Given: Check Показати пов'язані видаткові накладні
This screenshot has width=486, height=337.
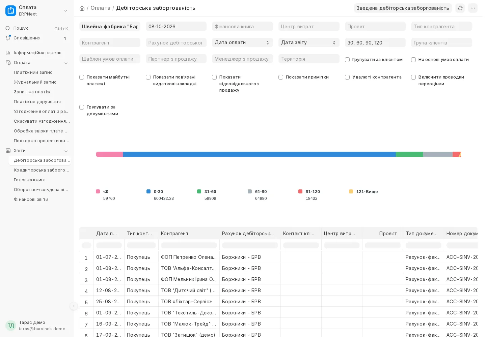Looking at the screenshot, I should [x=148, y=77].
